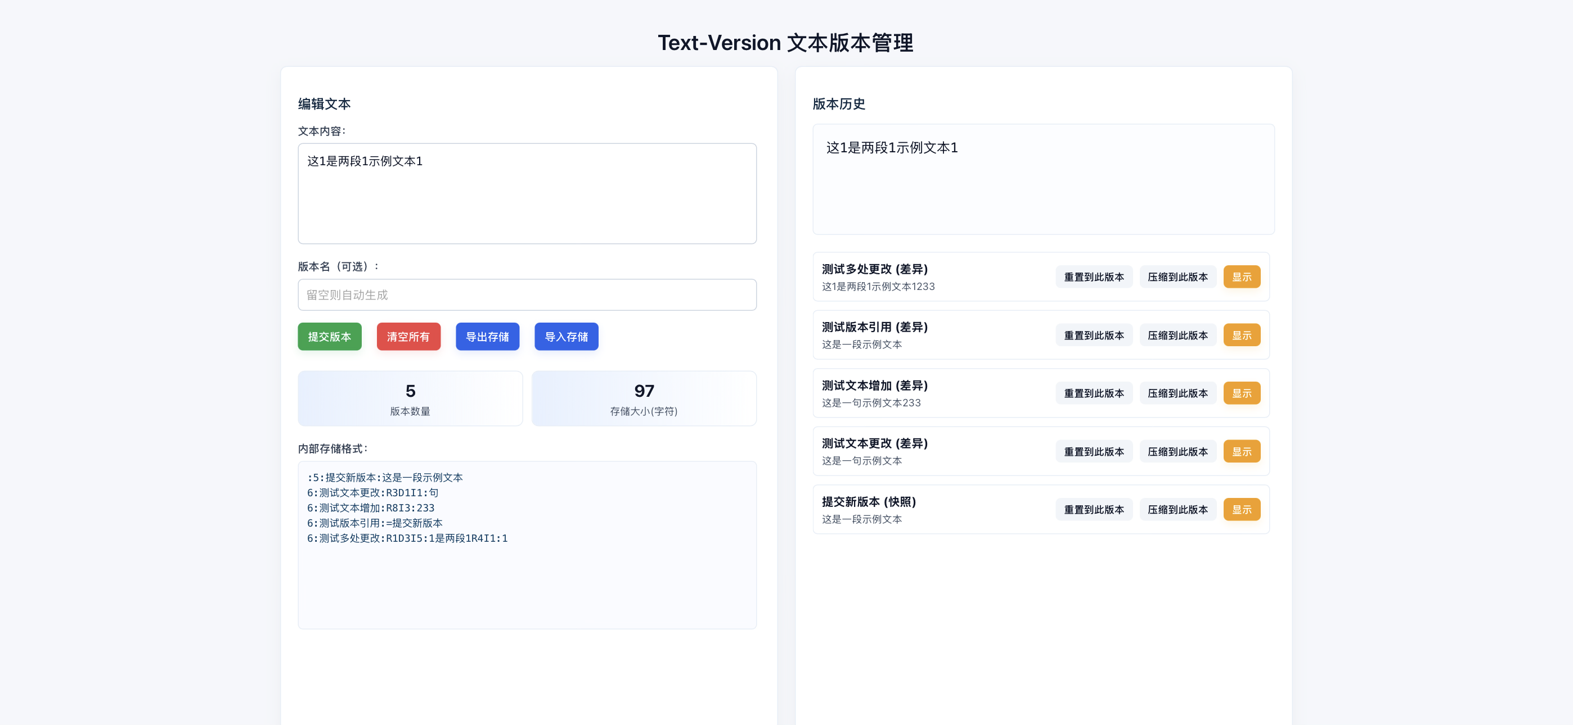Click the 导入存储 button
Screen dimensions: 1573x725
565,336
